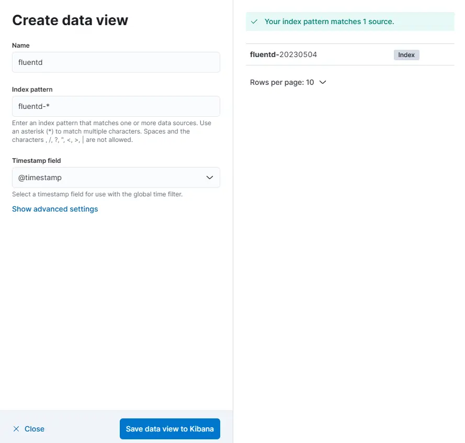465x443 pixels.
Task: Expand the Rows per page chevron
Action: 323,82
